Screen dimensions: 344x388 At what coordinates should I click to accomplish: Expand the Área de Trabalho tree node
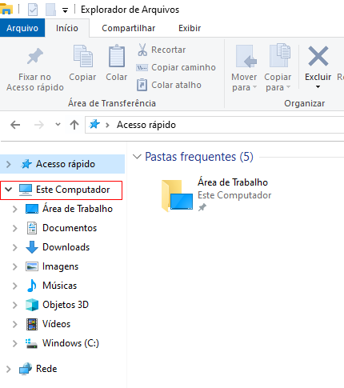pos(15,209)
